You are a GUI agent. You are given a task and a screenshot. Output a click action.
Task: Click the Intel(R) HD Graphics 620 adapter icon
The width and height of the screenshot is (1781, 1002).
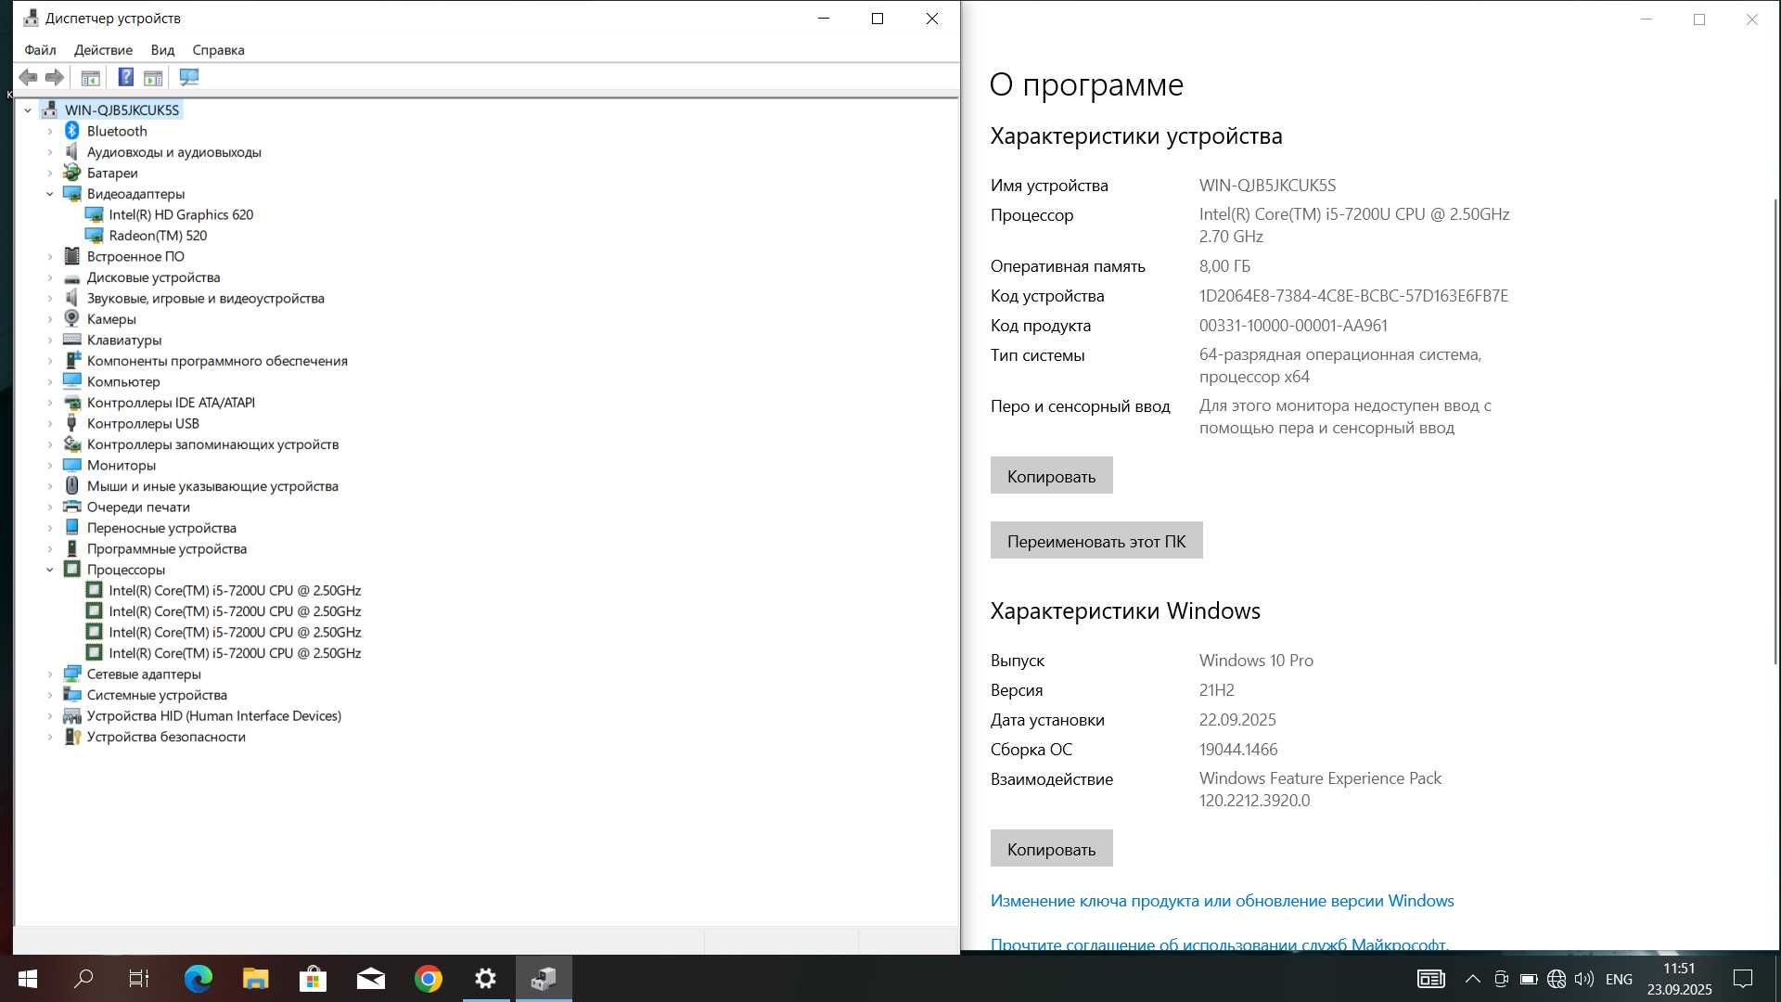click(x=94, y=214)
